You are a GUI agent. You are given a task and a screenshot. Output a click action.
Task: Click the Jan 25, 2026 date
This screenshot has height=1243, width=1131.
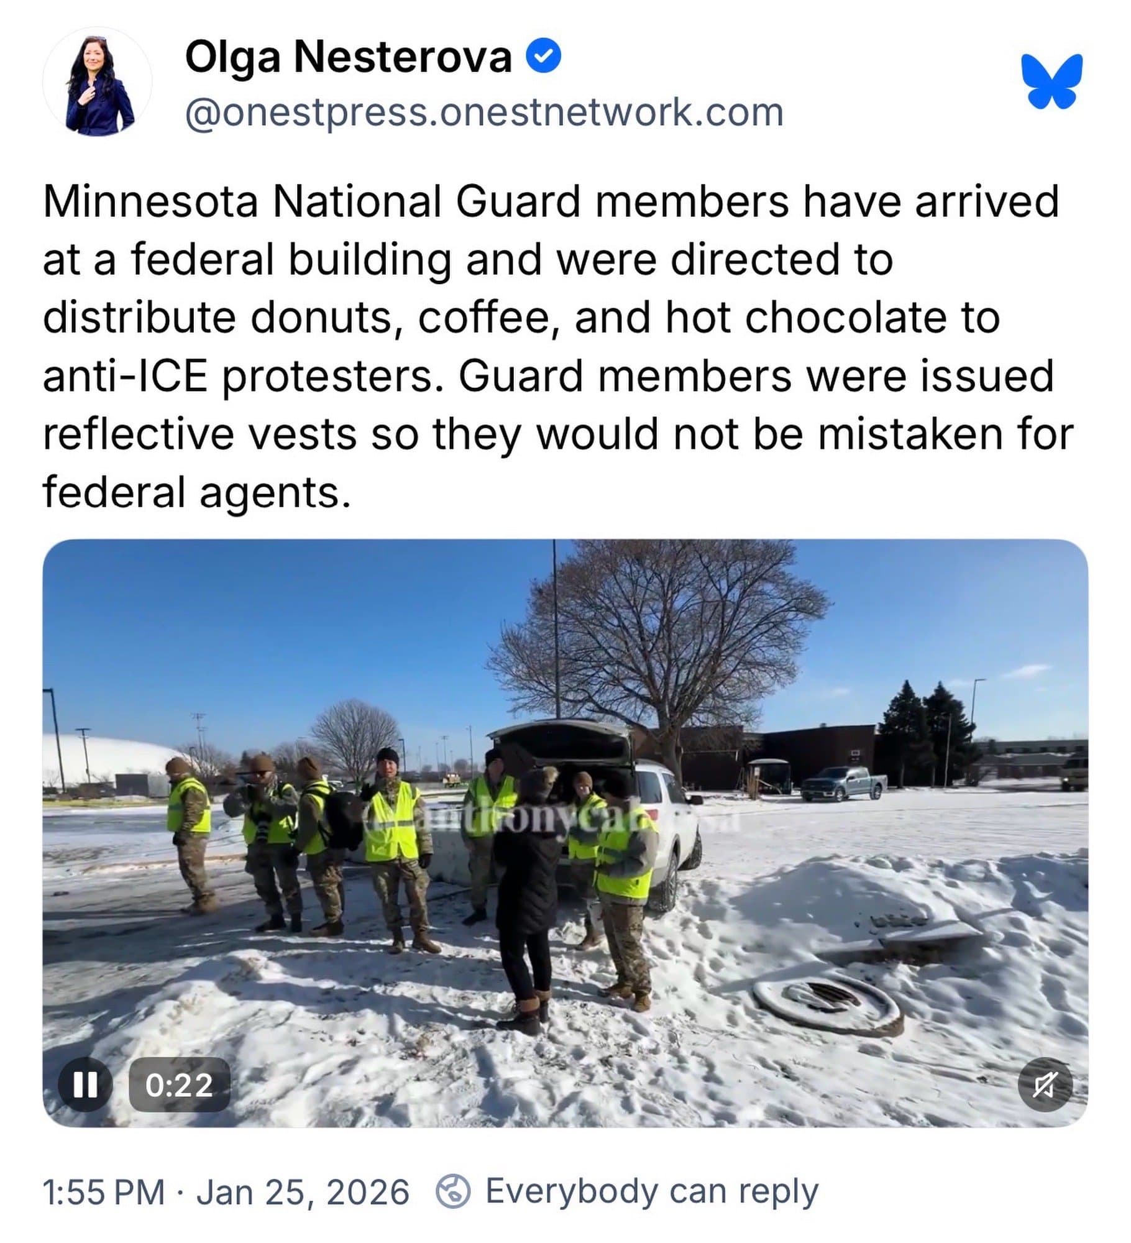point(303,1192)
